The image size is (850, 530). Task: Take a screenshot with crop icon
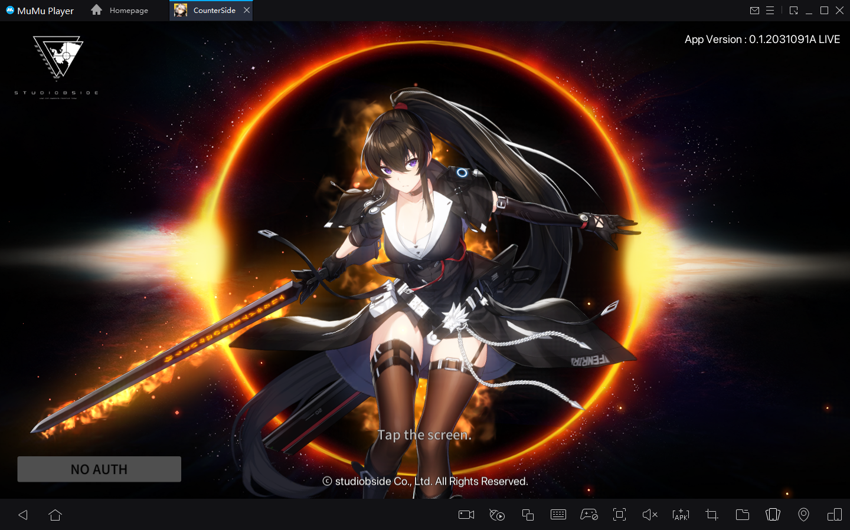[x=711, y=515]
